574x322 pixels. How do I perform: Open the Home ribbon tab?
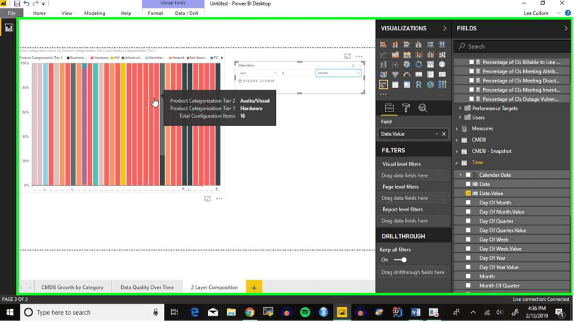[39, 13]
